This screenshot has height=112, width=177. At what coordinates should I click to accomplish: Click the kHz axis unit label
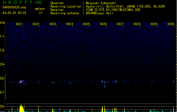[x=3, y=23]
